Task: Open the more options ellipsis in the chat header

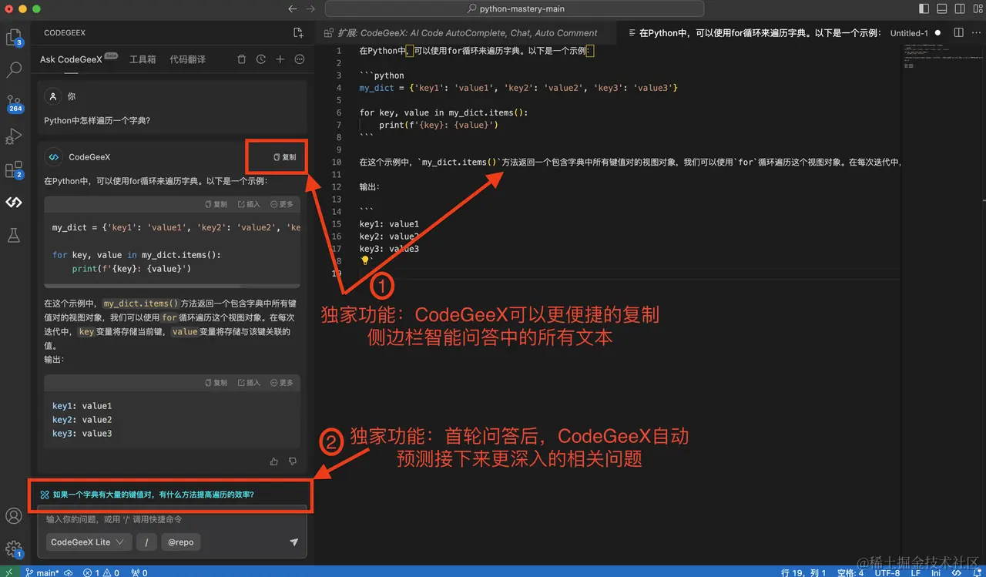Action: pyautogui.click(x=300, y=59)
